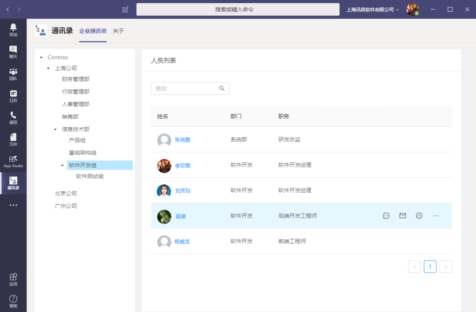The width and height of the screenshot is (476, 312).
Task: Open the more apps ellipsis in sidebar
Action: (13, 205)
